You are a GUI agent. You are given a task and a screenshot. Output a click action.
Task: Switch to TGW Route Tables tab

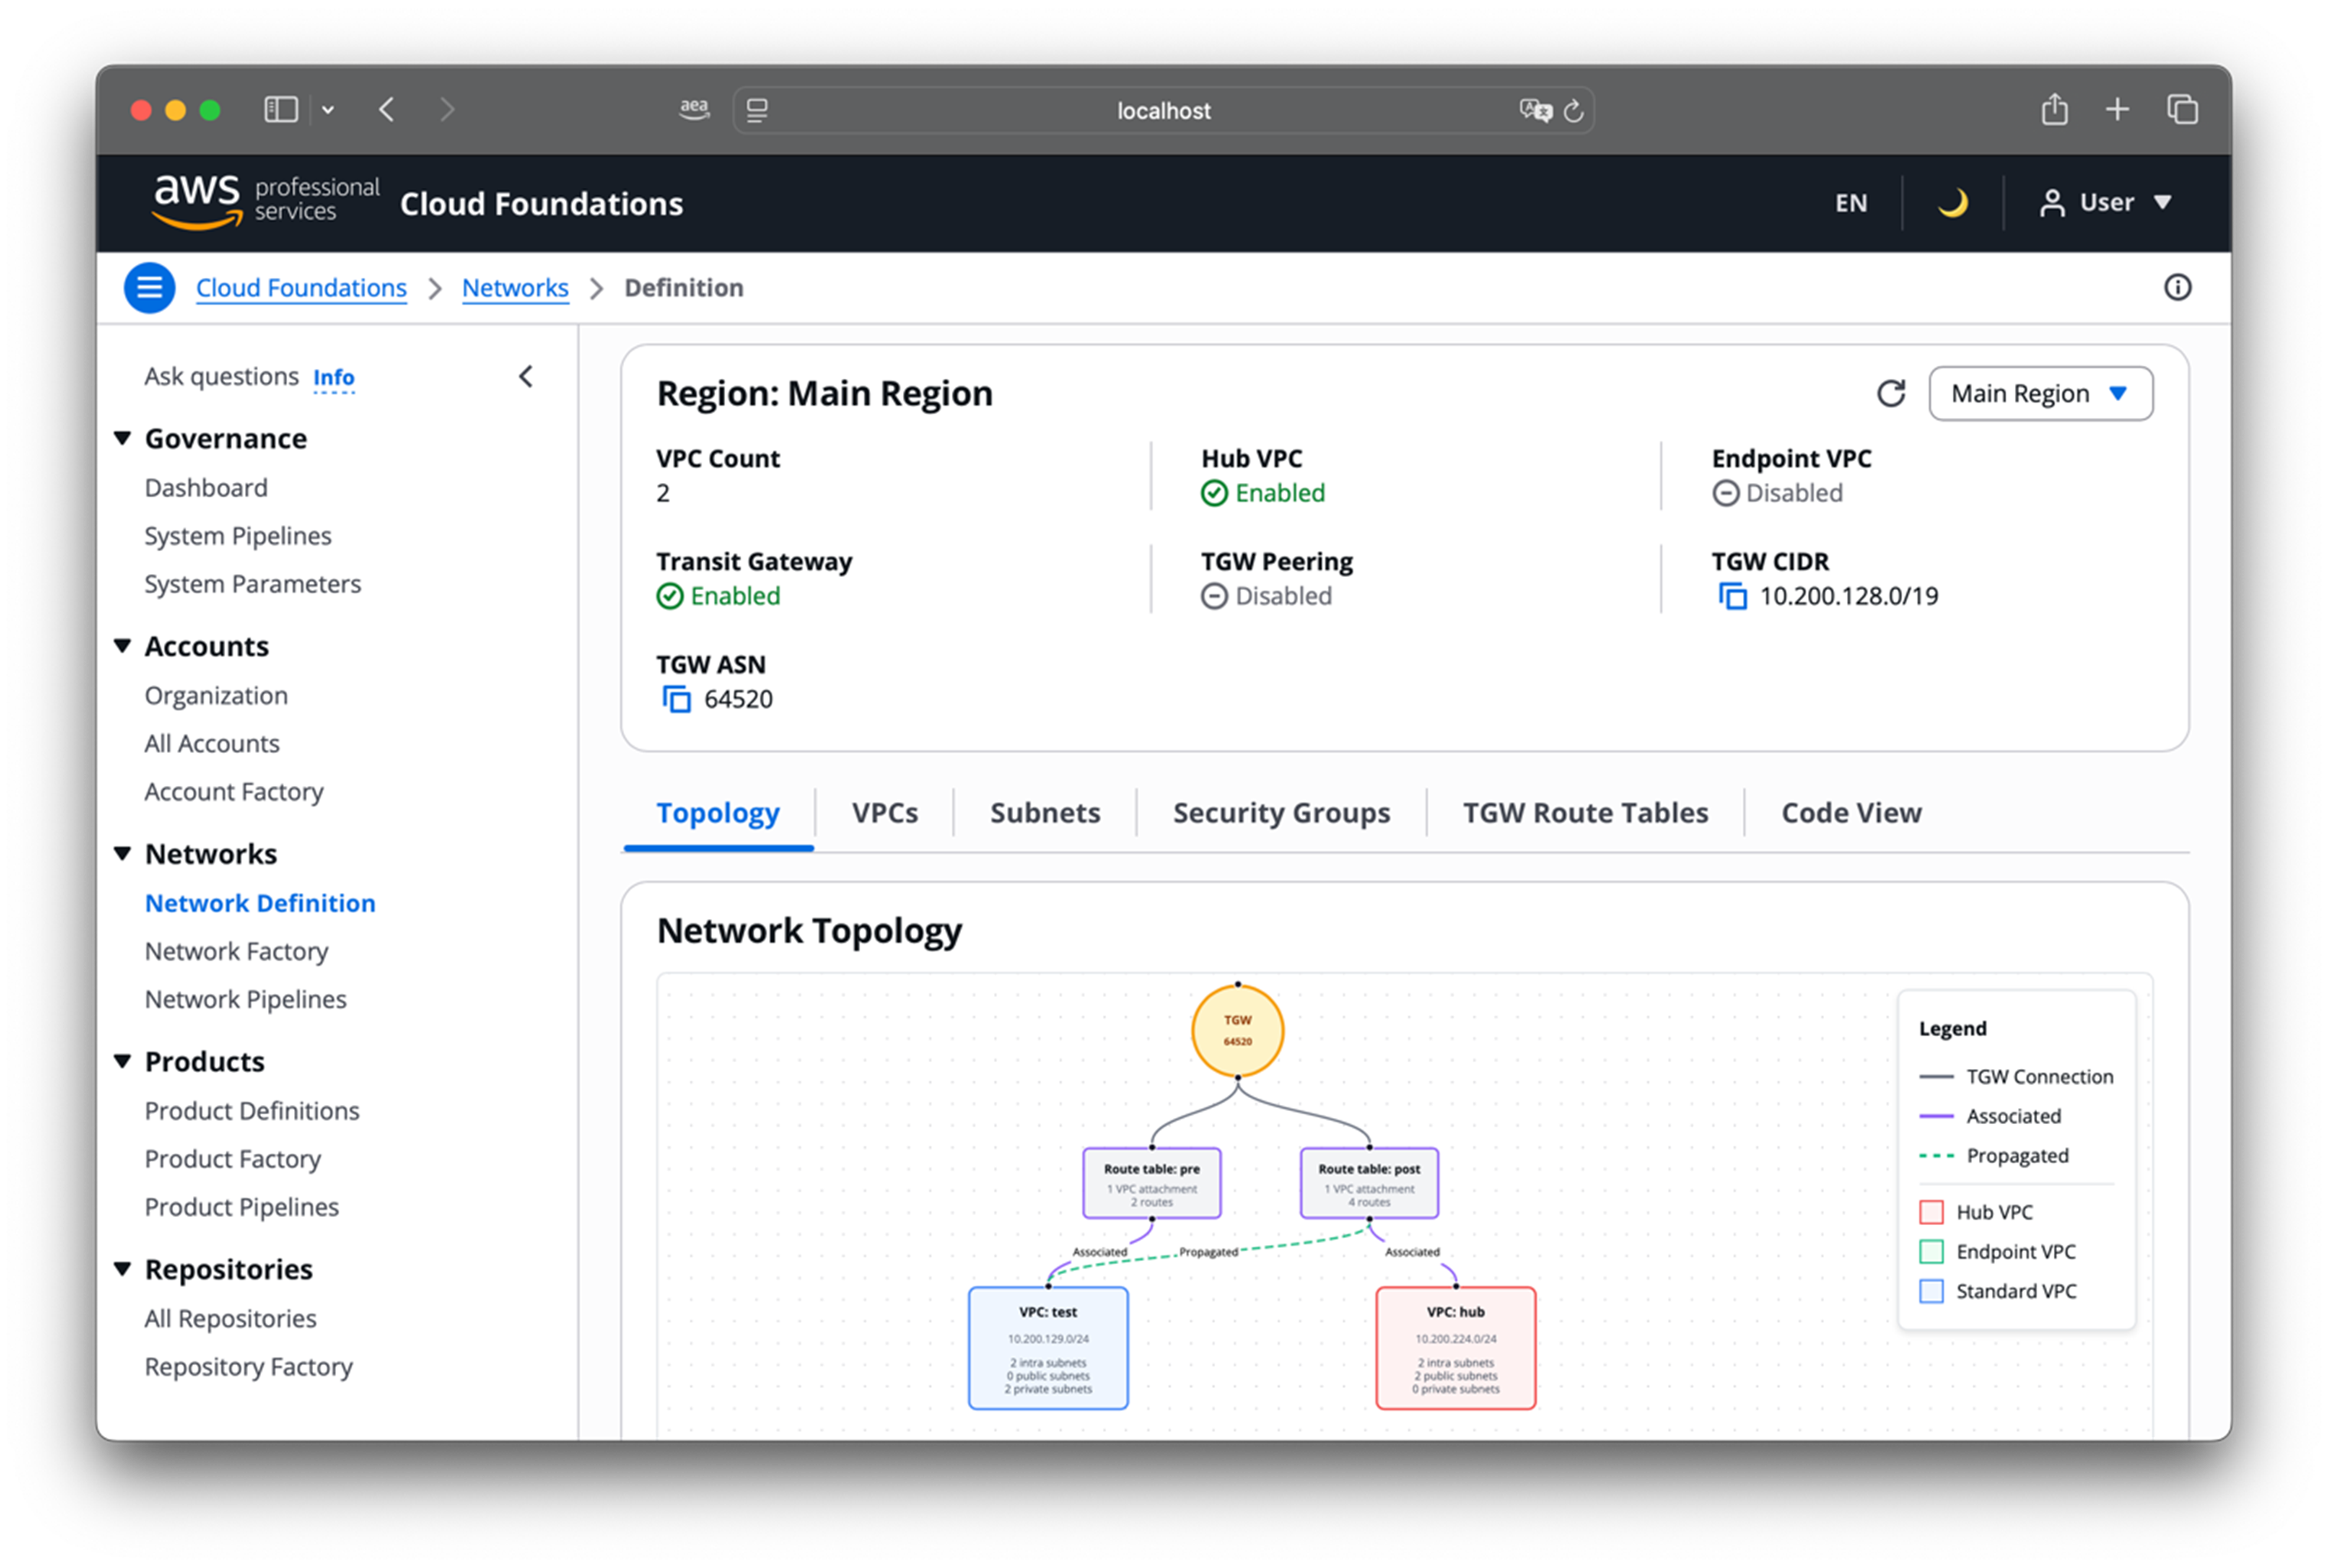click(1584, 812)
